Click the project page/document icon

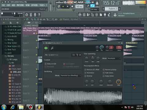(101, 15)
